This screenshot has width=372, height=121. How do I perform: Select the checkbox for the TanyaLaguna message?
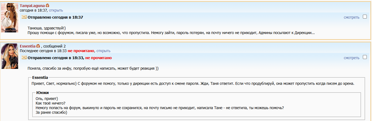pyautogui.click(x=365, y=17)
